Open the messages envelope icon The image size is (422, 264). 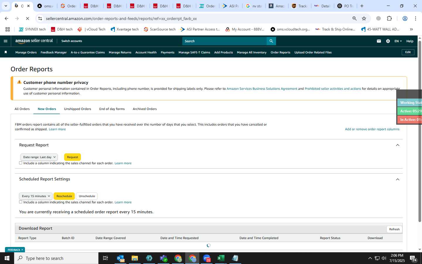[379, 41]
